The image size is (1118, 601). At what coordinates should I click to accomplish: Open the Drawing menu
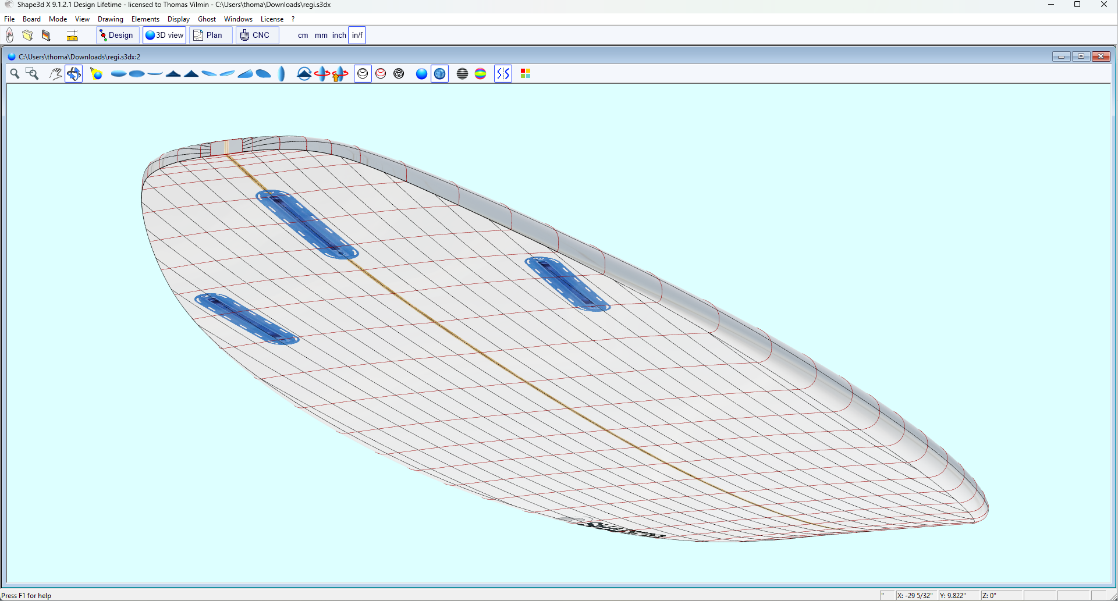[x=111, y=19]
